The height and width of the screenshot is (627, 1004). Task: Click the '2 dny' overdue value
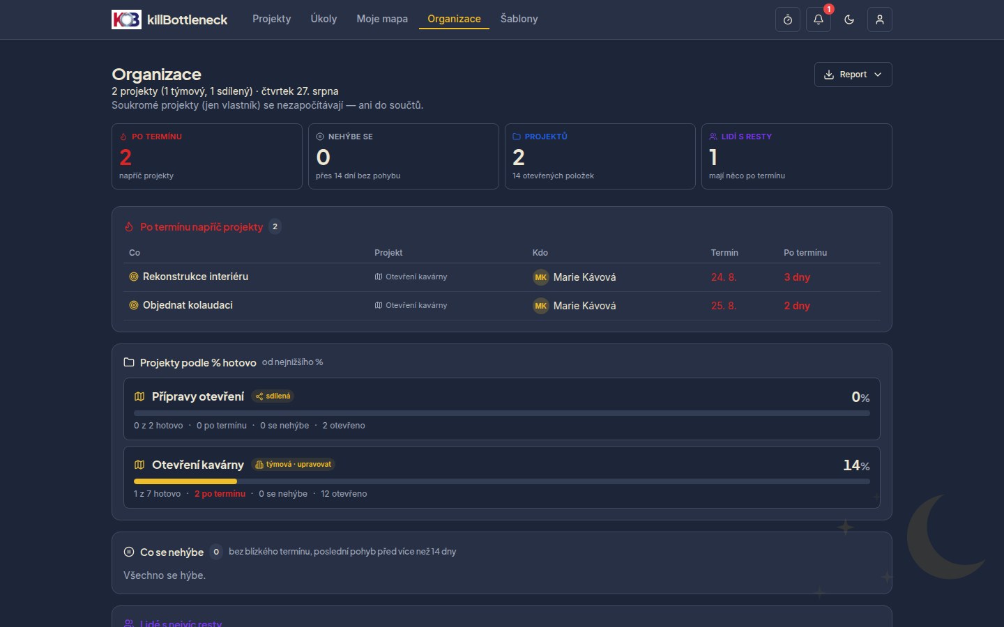pos(797,306)
